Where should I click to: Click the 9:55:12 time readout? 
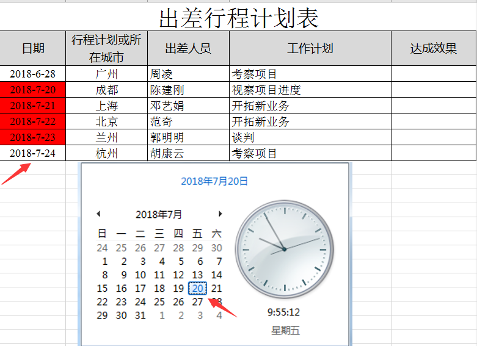(283, 312)
